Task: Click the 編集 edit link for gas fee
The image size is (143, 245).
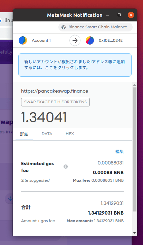Action: (x=120, y=152)
